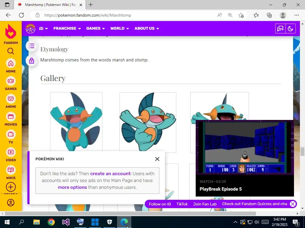Image resolution: width=305 pixels, height=228 pixels.
Task: Toggle dark theme moon icon
Action: coord(290,29)
